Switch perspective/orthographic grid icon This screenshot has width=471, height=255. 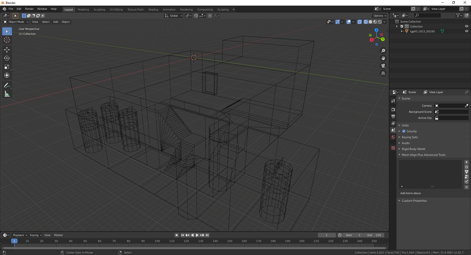383,73
